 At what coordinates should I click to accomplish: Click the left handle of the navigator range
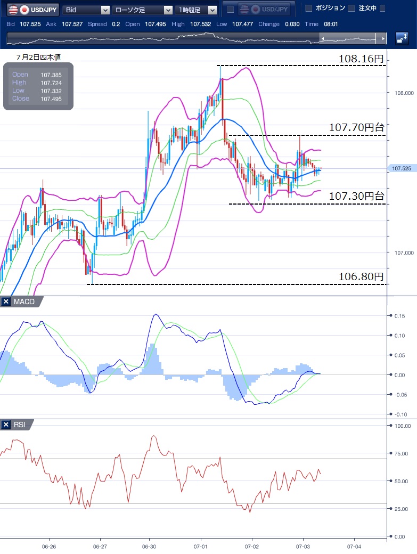(322, 38)
